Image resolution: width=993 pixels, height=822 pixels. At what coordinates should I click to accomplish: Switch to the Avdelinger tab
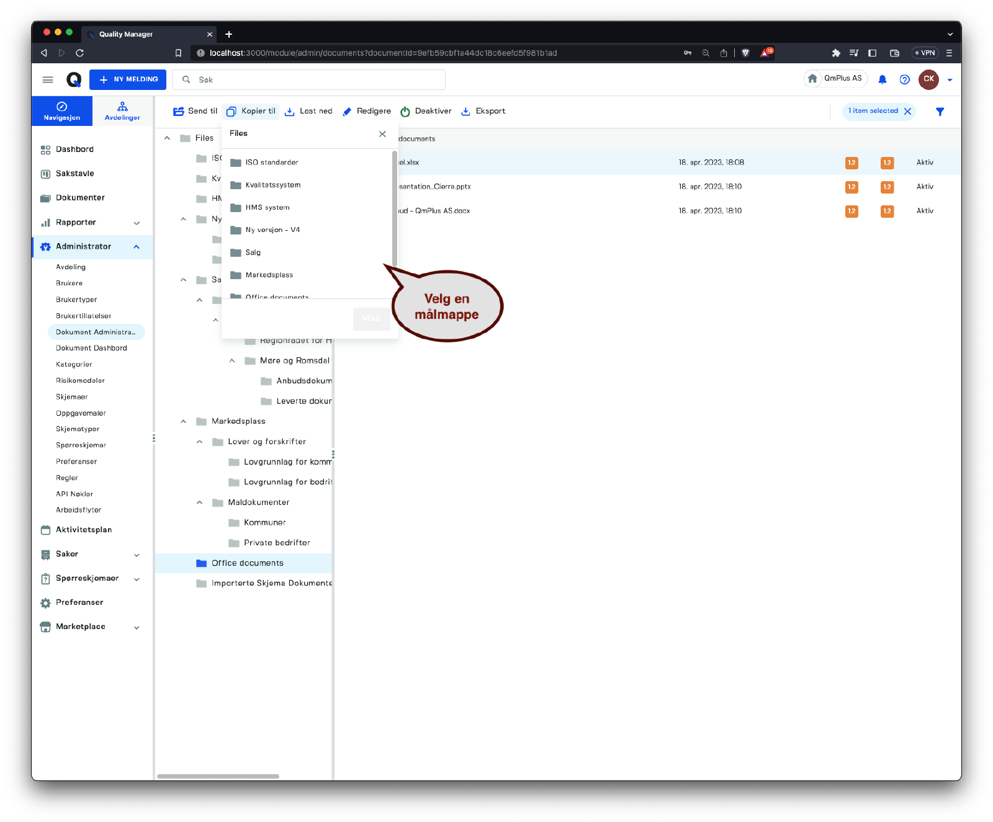pos(122,111)
